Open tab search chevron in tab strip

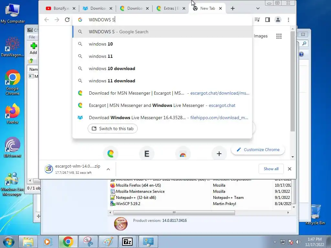point(258,8)
